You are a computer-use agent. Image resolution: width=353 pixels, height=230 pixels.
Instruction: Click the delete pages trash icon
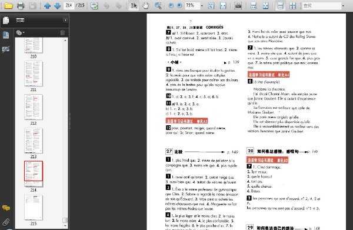tap(62, 33)
